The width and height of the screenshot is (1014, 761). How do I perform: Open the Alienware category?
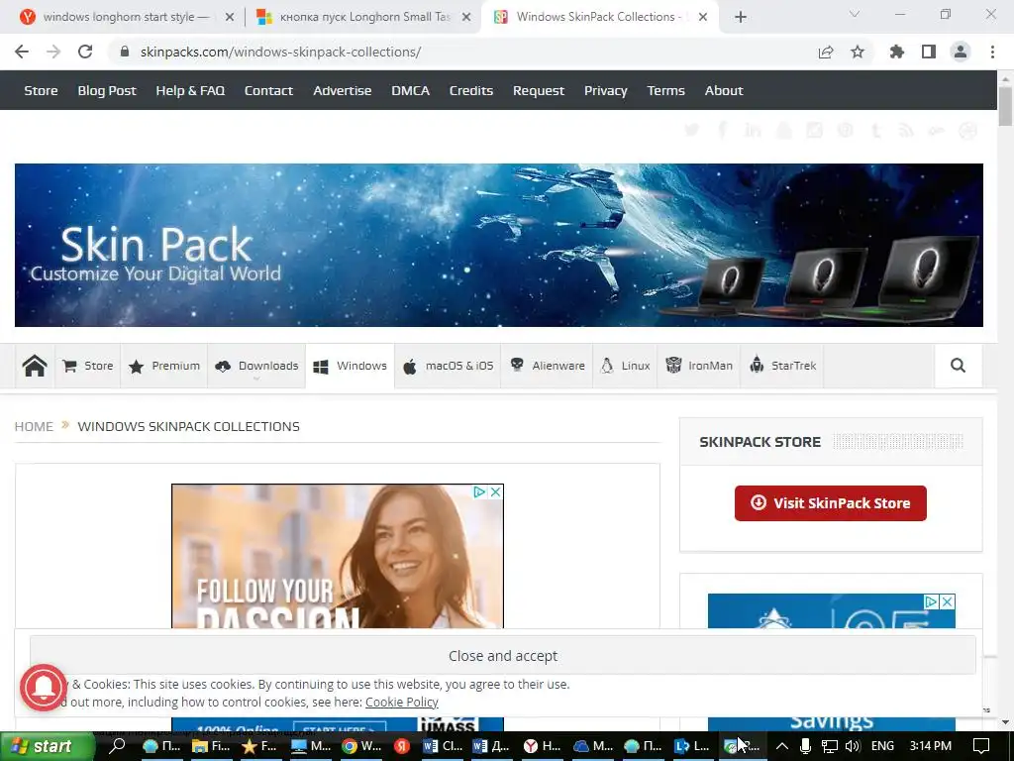[547, 366]
